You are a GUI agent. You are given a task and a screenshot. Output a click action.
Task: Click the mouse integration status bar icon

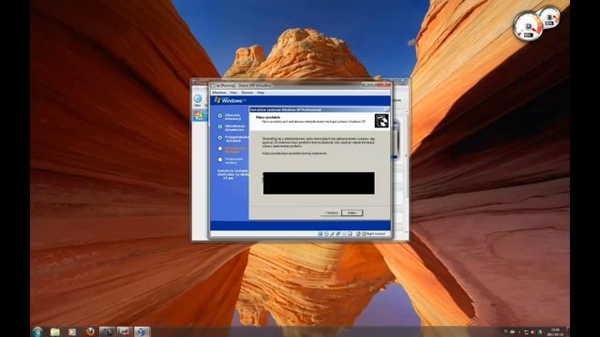(x=358, y=233)
